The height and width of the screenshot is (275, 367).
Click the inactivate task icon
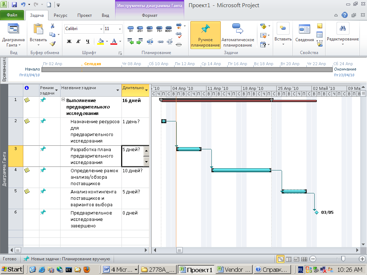point(179,44)
